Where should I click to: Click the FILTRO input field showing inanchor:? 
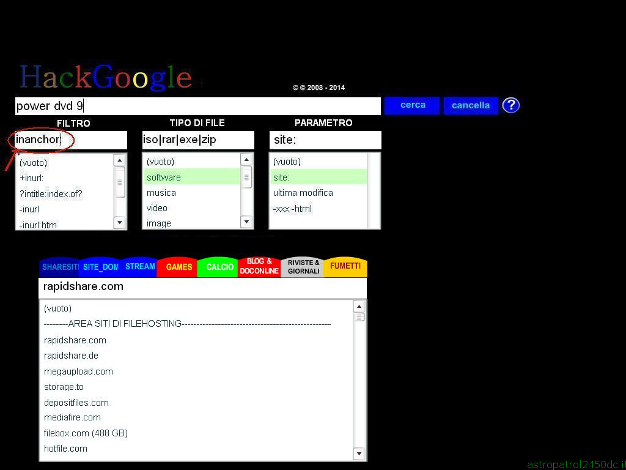point(71,140)
